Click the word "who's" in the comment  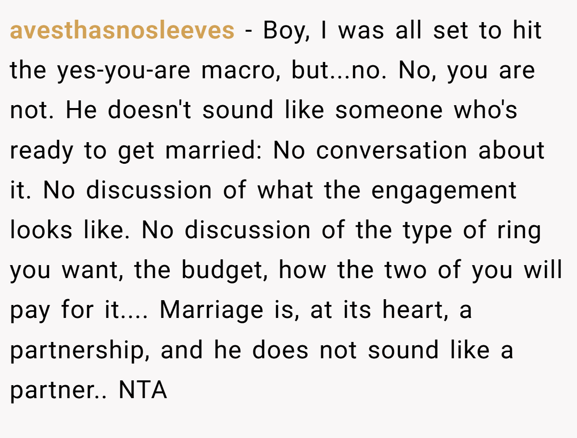485,110
